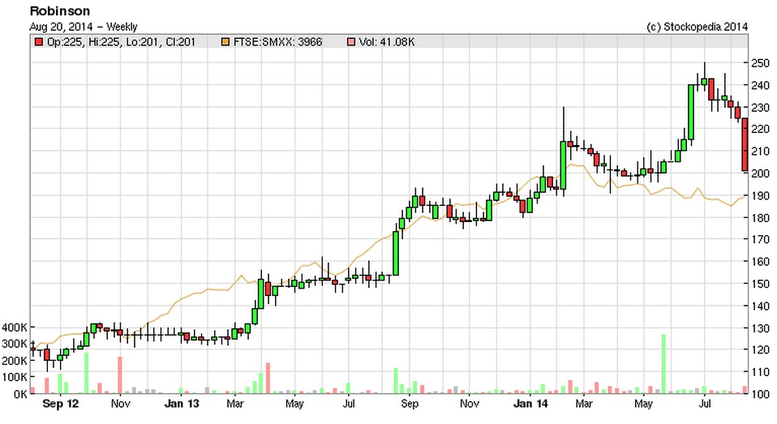777x424 pixels.
Task: Click the 'Sep' label before Jan 14
Action: (410, 404)
